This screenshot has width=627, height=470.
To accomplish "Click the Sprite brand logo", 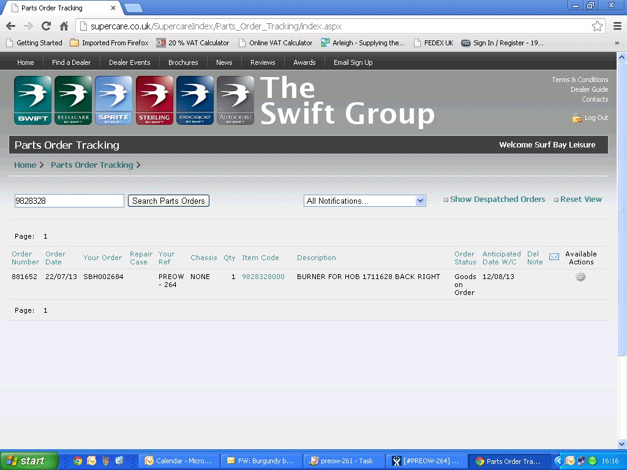I will click(x=113, y=101).
